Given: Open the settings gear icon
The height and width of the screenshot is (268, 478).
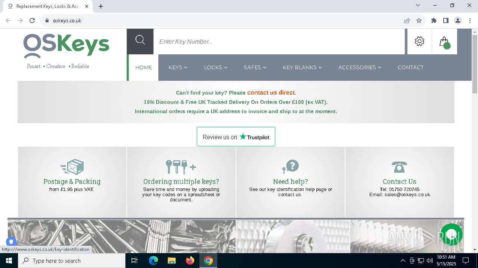Looking at the screenshot, I should (x=419, y=41).
